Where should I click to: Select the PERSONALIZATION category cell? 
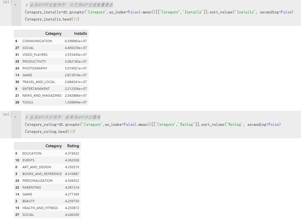point(37,181)
